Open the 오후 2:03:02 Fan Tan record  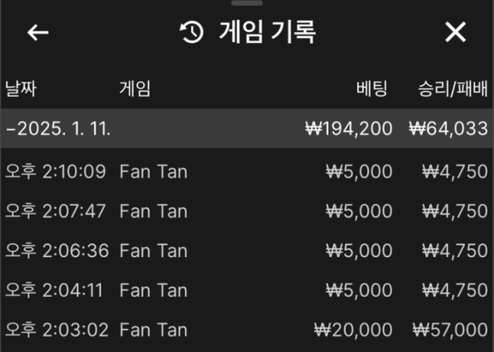[247, 330]
